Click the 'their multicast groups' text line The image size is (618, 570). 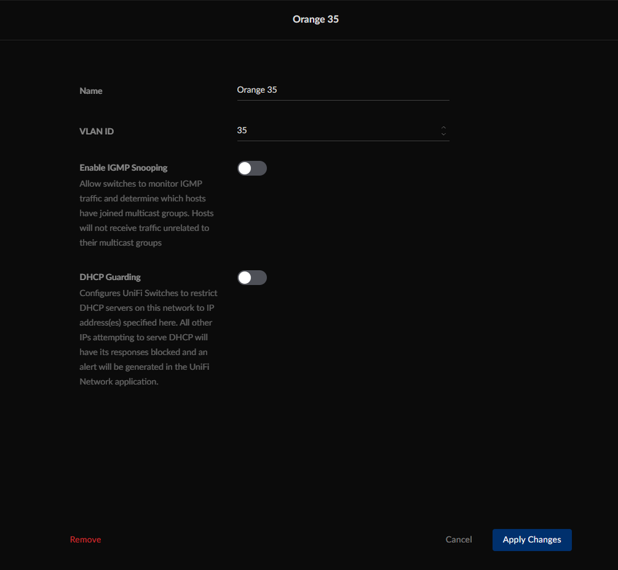coord(121,243)
